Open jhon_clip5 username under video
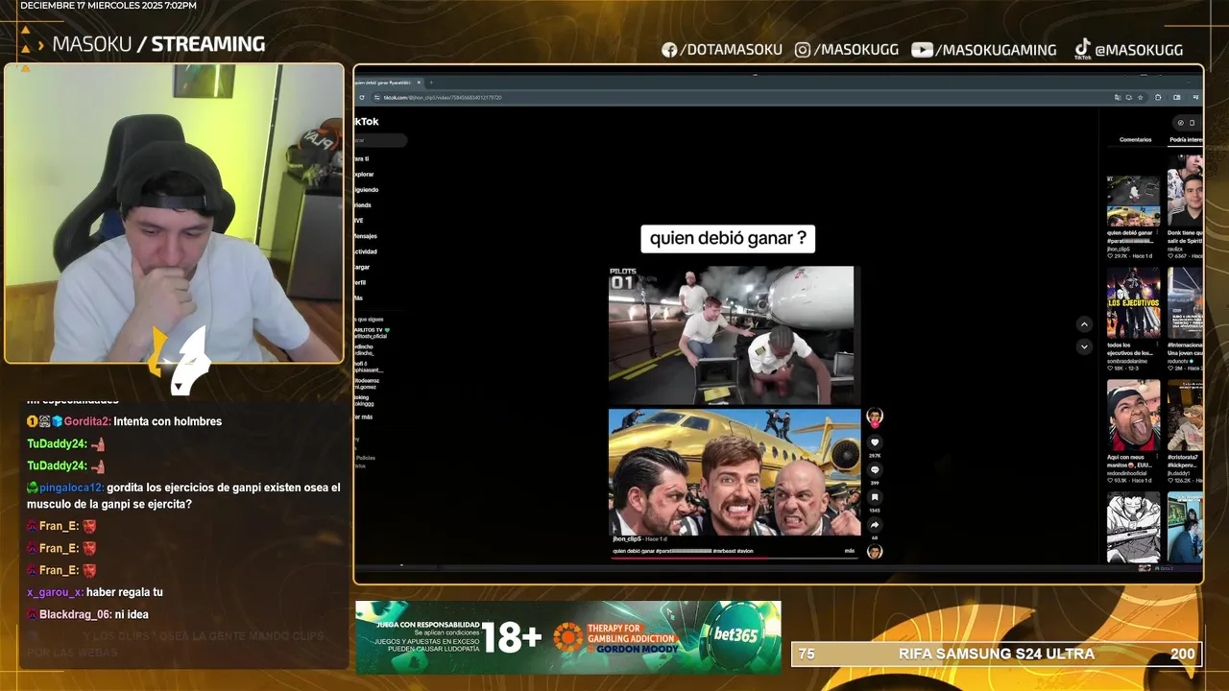Screen dimensions: 1229x691 tap(627, 539)
